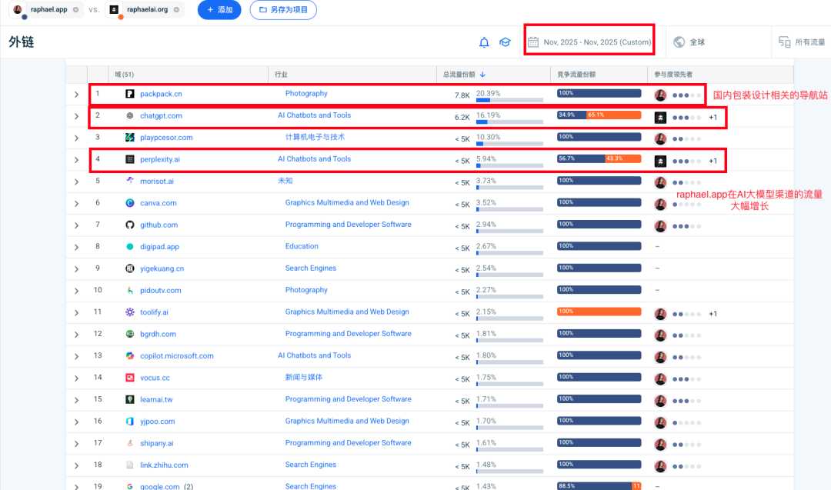Click the canva.com favicon

tap(130, 203)
